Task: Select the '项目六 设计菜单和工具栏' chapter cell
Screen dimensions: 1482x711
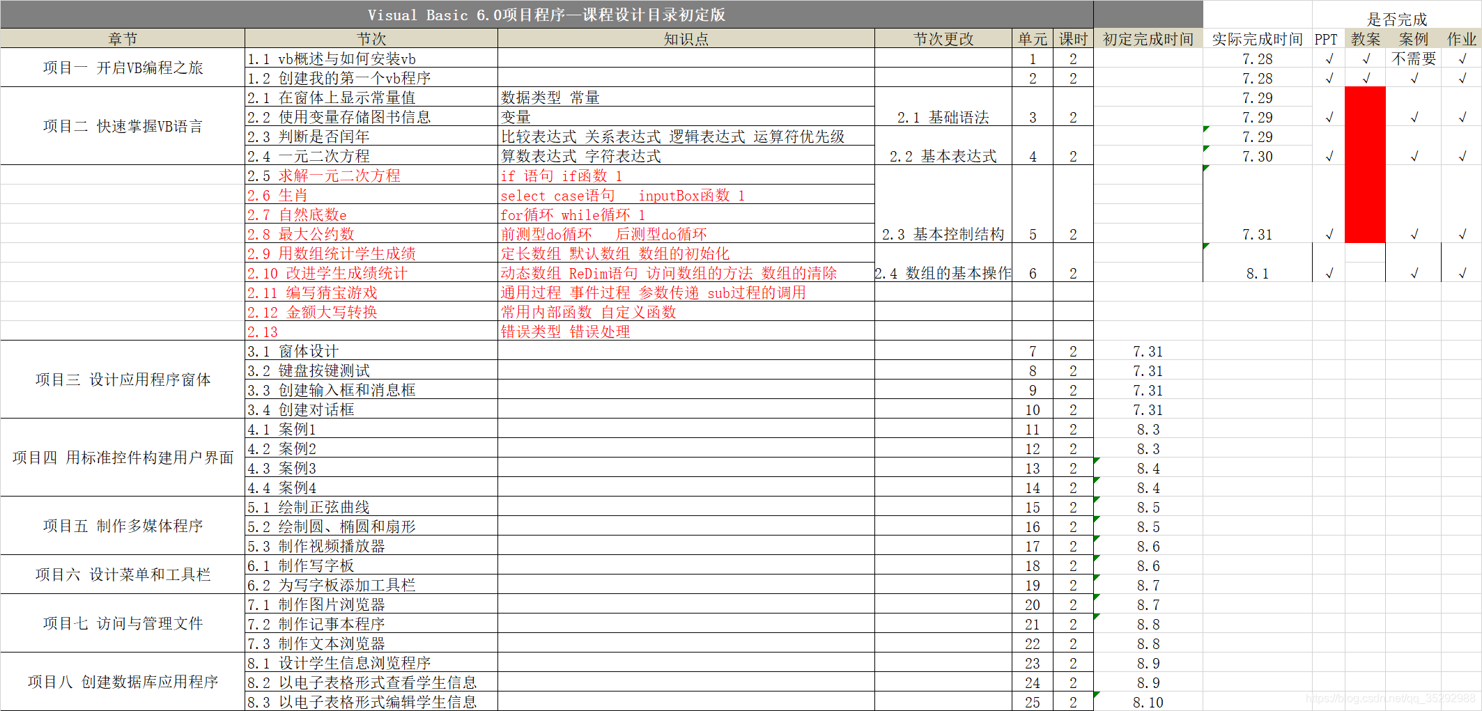Action: 123,575
